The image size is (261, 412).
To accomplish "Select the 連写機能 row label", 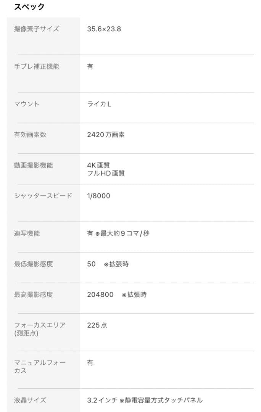I will [27, 233].
